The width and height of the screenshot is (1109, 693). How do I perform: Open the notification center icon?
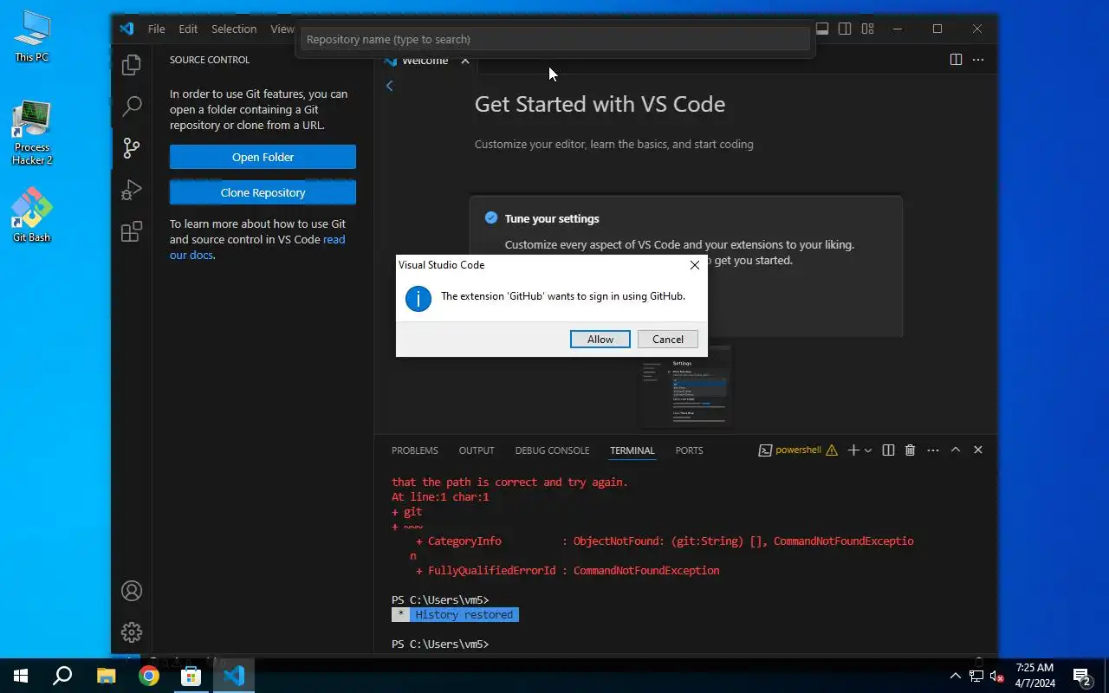point(1082,676)
